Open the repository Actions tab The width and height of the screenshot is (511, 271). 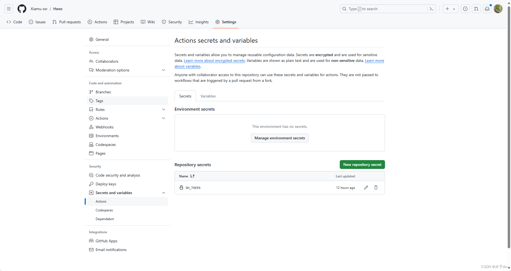pyautogui.click(x=97, y=22)
